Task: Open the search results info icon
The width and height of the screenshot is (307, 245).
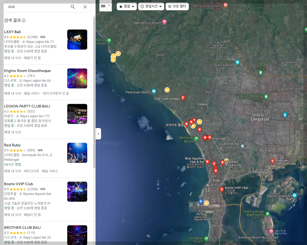Action: point(24,20)
